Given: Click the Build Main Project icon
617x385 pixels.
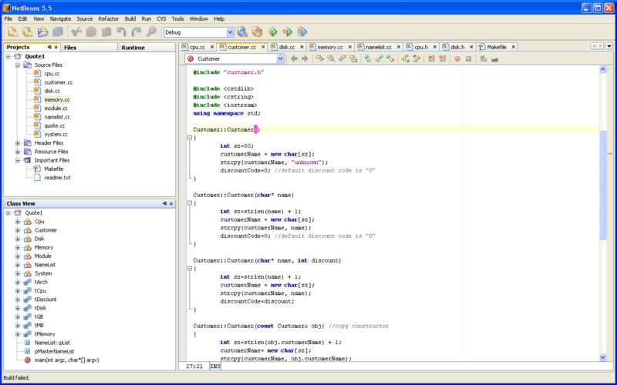Looking at the screenshot, I should point(242,32).
